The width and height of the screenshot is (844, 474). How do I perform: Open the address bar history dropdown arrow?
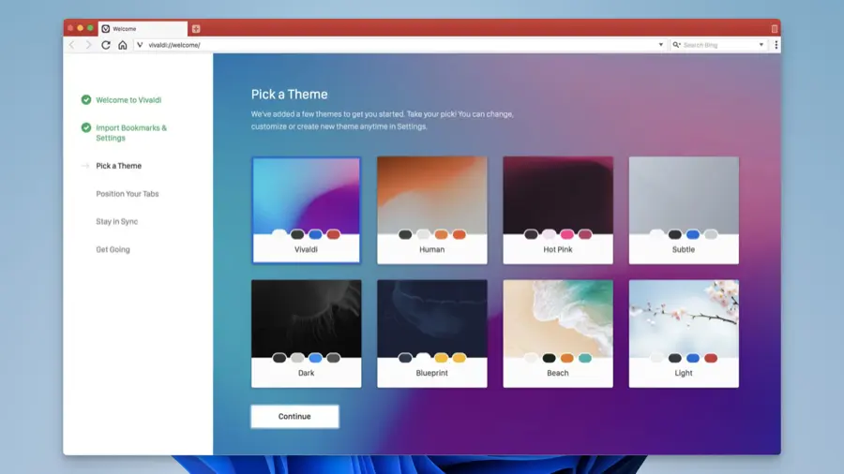pos(661,45)
